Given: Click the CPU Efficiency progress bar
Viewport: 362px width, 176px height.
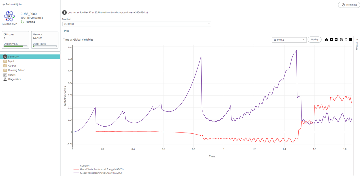Looking at the screenshot, I should (15, 46).
